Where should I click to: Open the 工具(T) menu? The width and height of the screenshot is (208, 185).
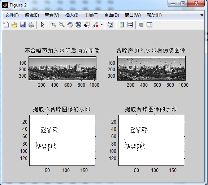click(91, 15)
